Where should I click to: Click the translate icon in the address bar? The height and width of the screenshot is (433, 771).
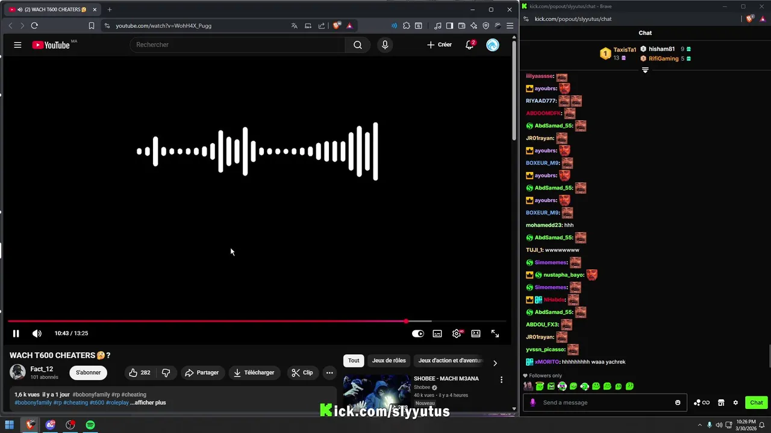pos(294,26)
